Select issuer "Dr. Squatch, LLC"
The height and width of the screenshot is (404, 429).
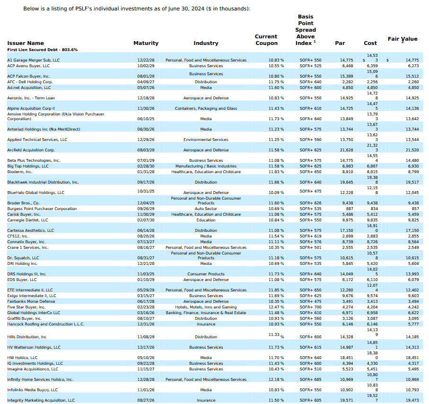(23, 258)
